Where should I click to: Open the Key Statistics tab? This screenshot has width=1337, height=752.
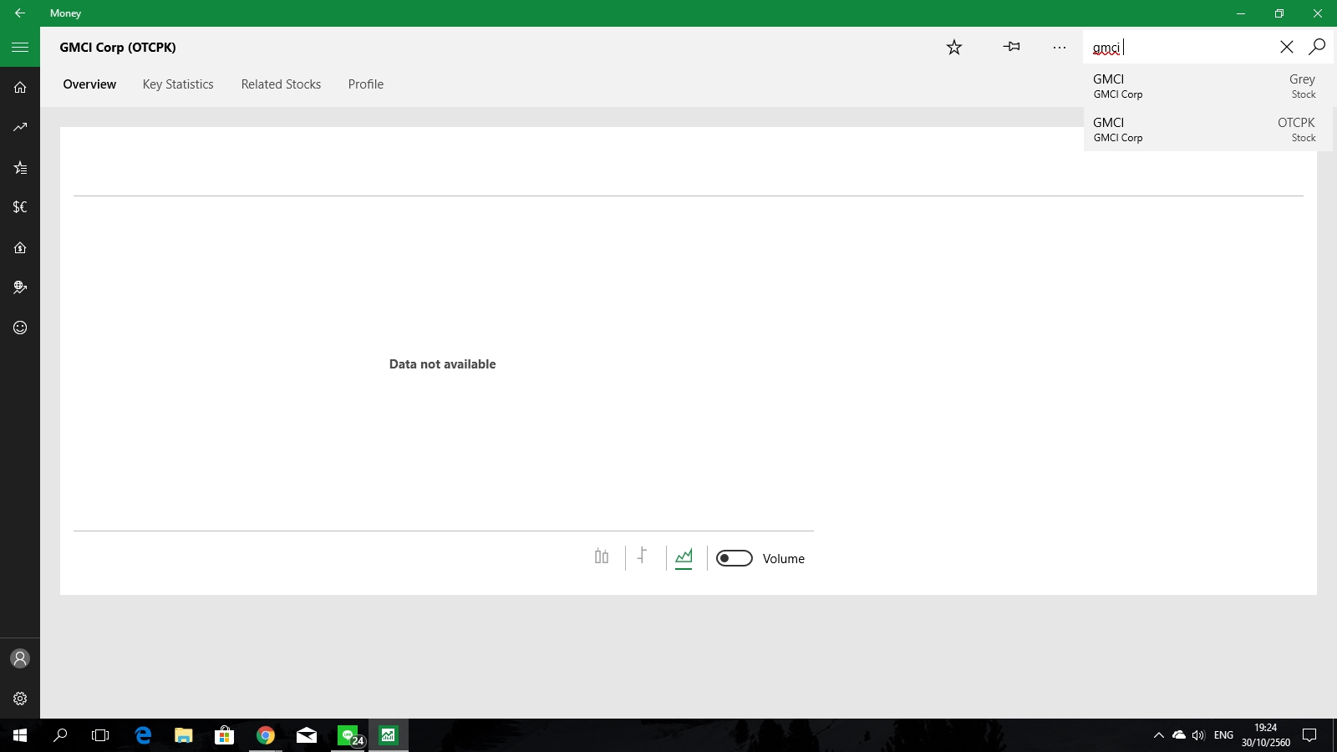point(178,84)
